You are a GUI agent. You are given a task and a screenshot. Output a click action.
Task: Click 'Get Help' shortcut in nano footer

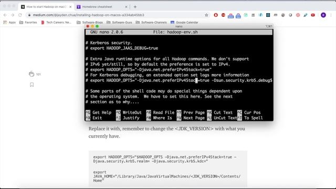[99, 112]
